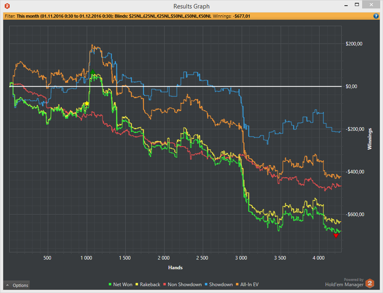Click the green up-triangle peak marker
This screenshot has height=293, width=383.
[x=92, y=72]
